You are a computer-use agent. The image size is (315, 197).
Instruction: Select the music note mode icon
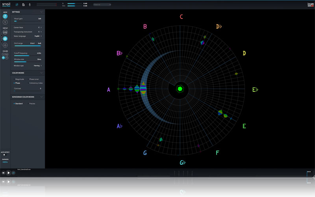point(5,17)
